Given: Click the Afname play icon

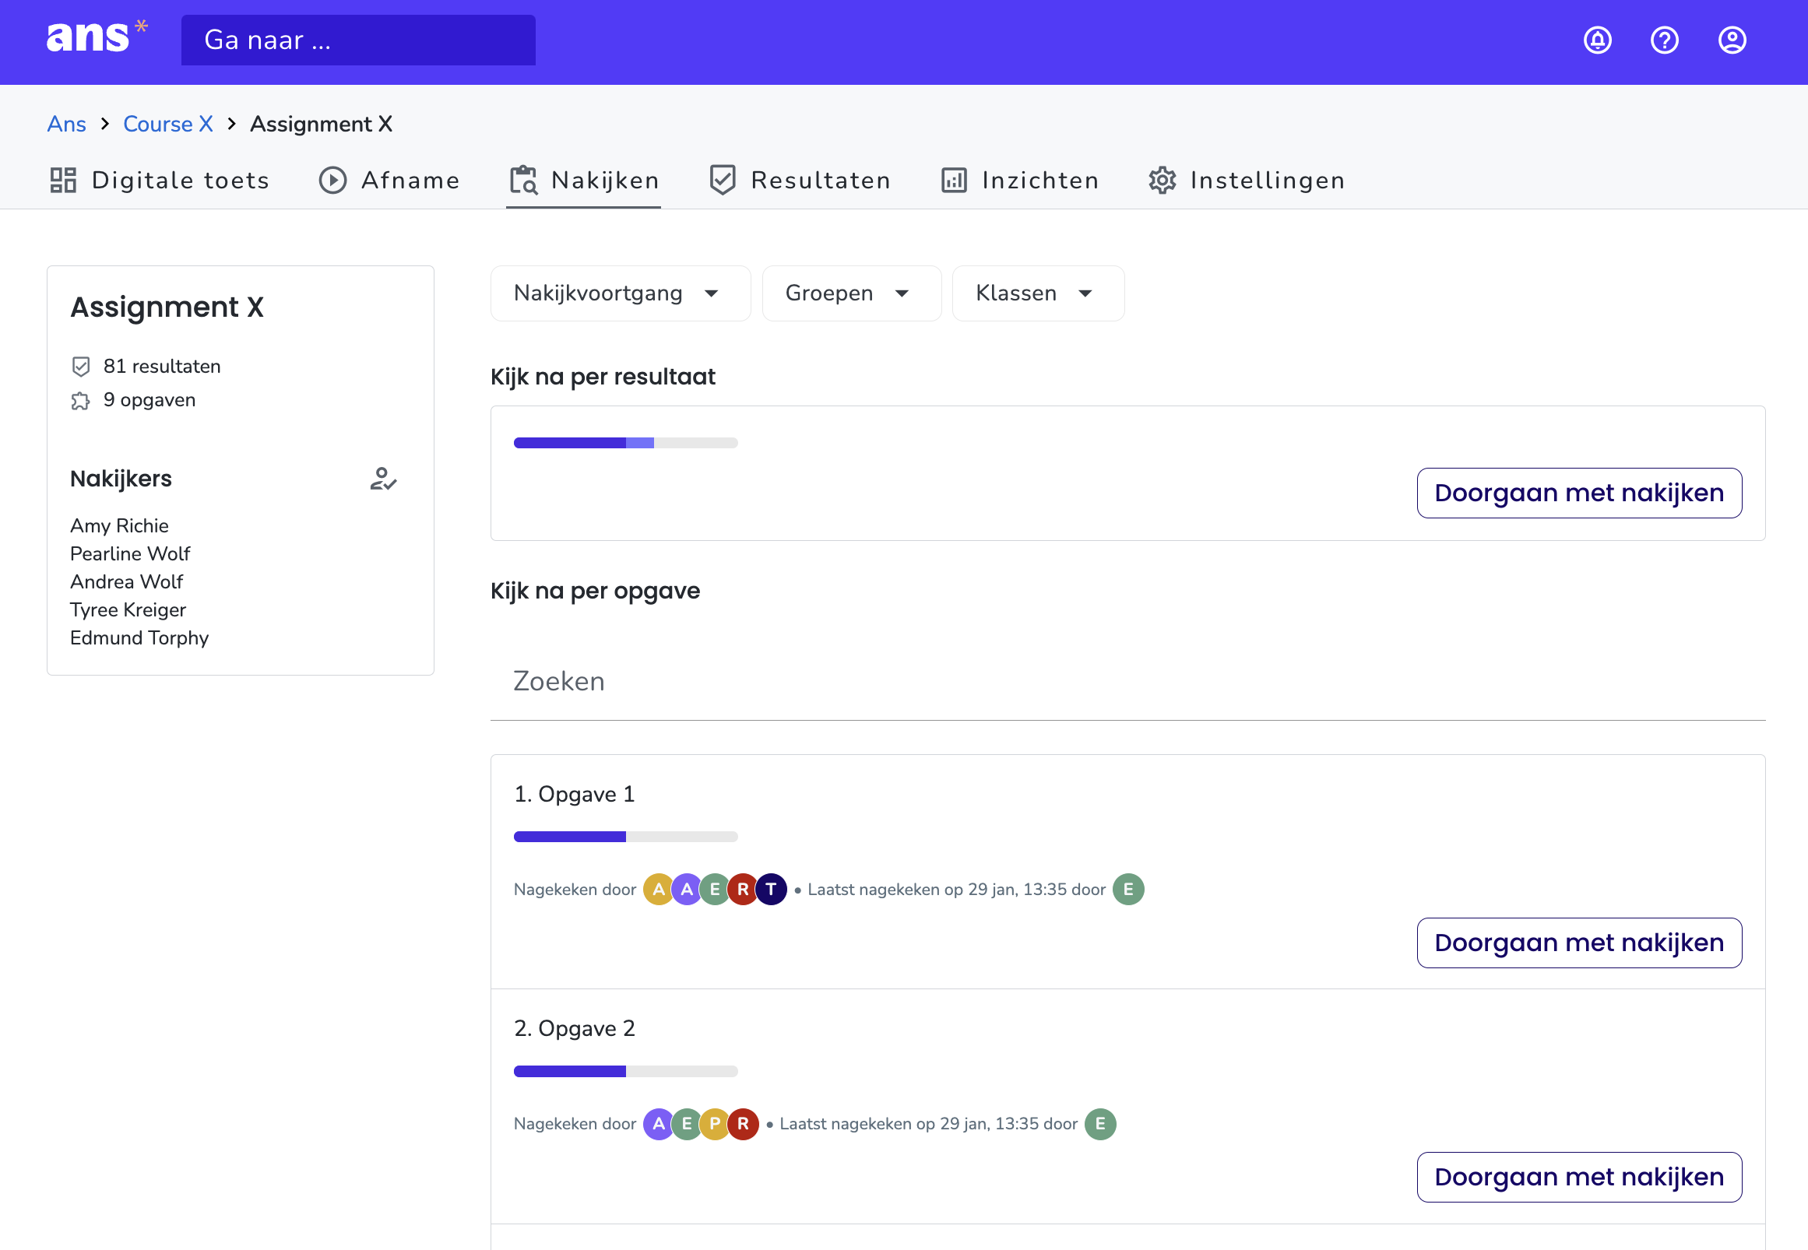Looking at the screenshot, I should [333, 180].
